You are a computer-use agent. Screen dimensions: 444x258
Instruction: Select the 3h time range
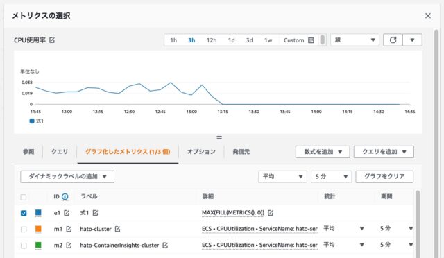click(191, 40)
